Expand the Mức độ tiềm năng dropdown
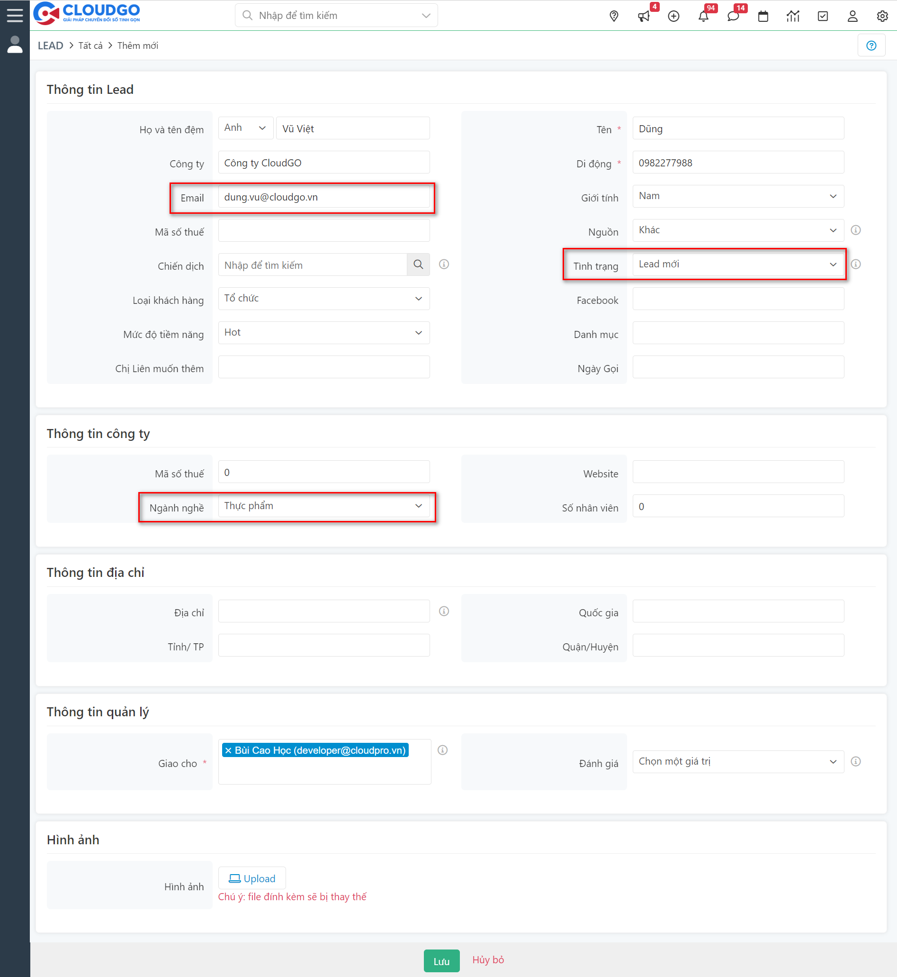Viewport: 897px width, 977px height. (323, 333)
